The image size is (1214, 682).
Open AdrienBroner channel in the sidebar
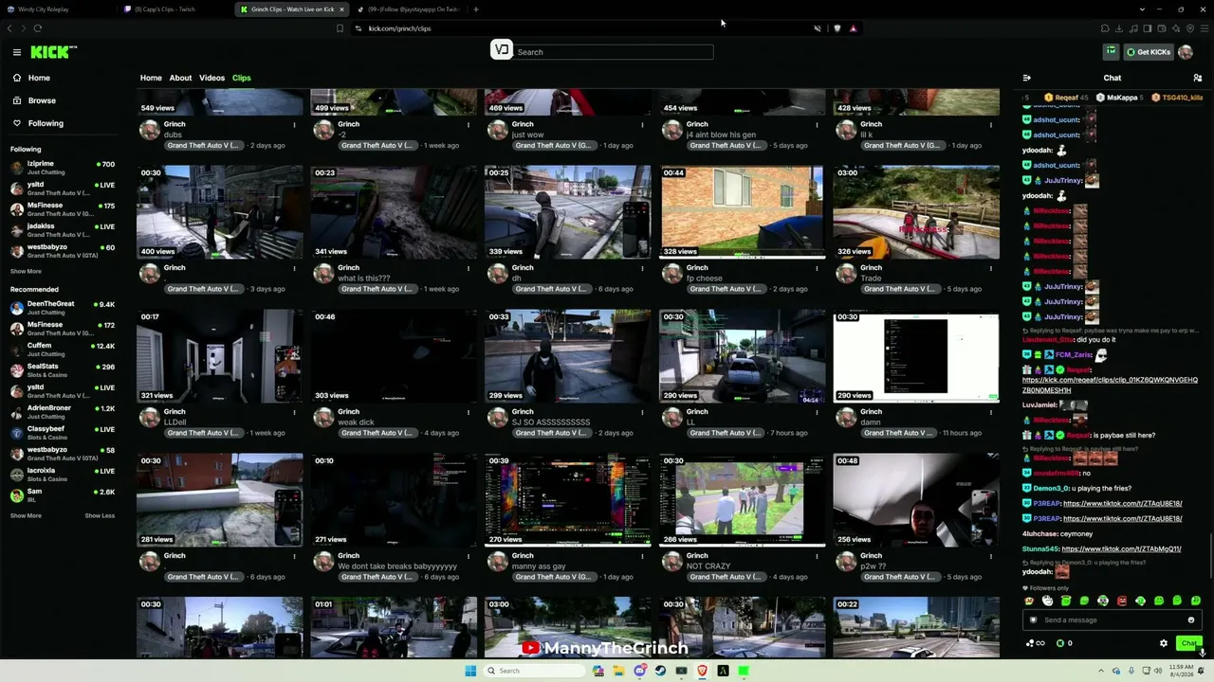click(x=63, y=412)
